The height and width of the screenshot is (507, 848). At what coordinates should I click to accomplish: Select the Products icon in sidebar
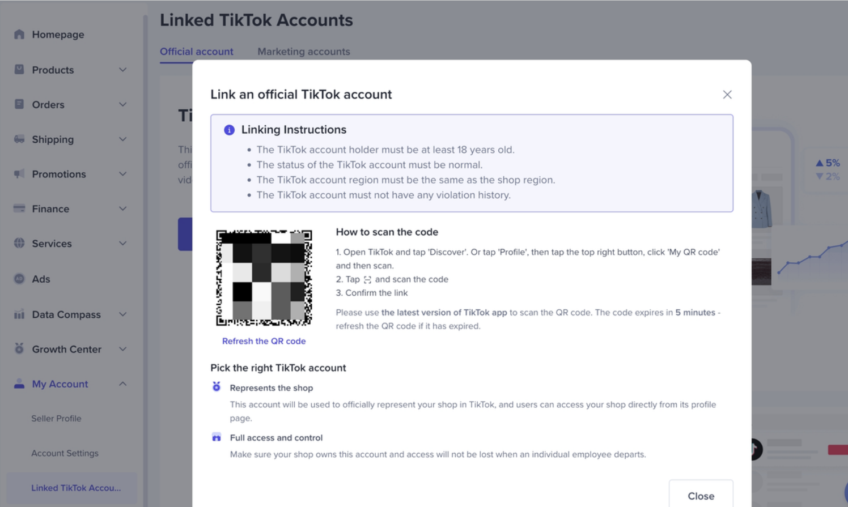[x=19, y=70]
